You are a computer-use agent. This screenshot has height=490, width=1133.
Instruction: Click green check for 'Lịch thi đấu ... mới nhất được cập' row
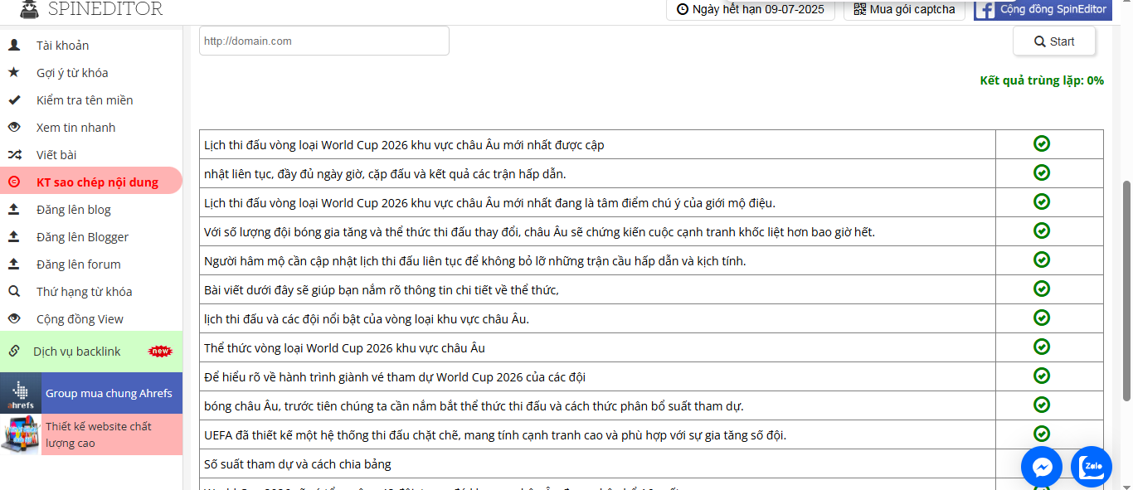point(1042,143)
